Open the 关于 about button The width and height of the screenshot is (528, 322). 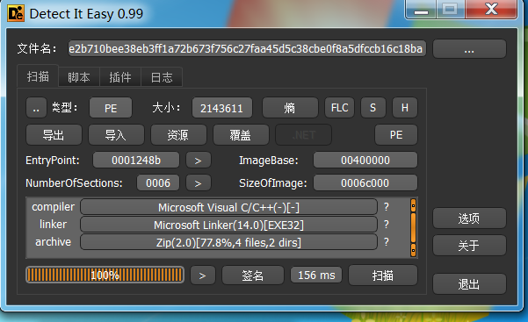(x=469, y=246)
